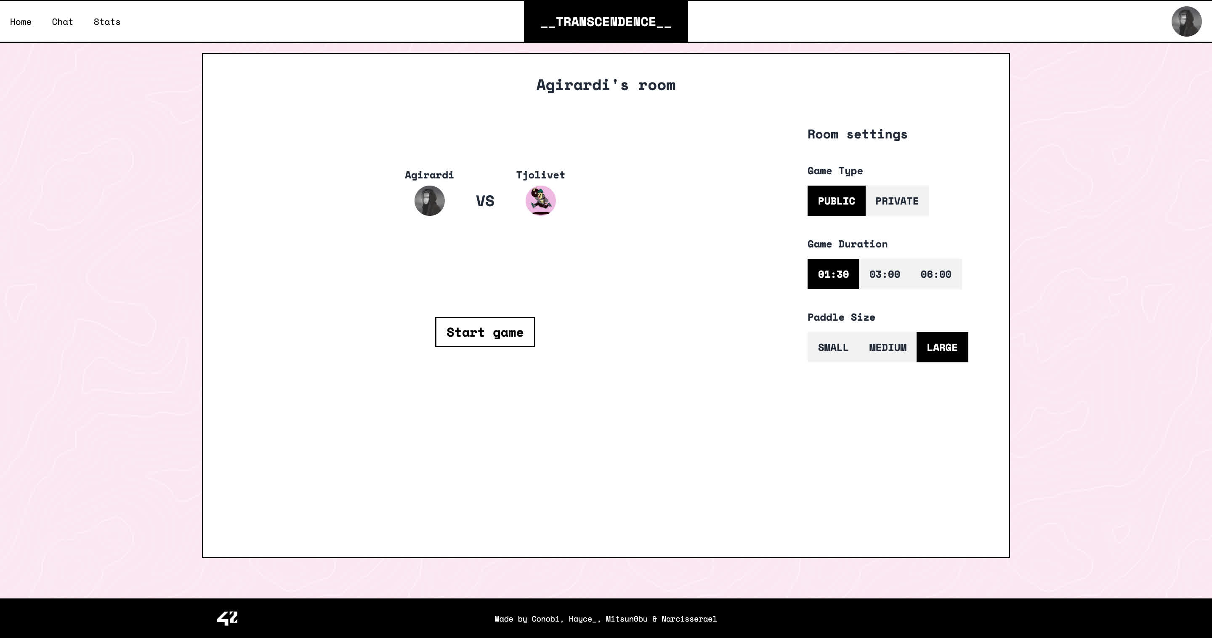This screenshot has width=1212, height=638.
Task: Click the Agirardi player name
Action: [x=429, y=175]
